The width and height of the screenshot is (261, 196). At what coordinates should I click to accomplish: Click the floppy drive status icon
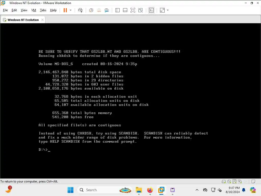[234, 181]
